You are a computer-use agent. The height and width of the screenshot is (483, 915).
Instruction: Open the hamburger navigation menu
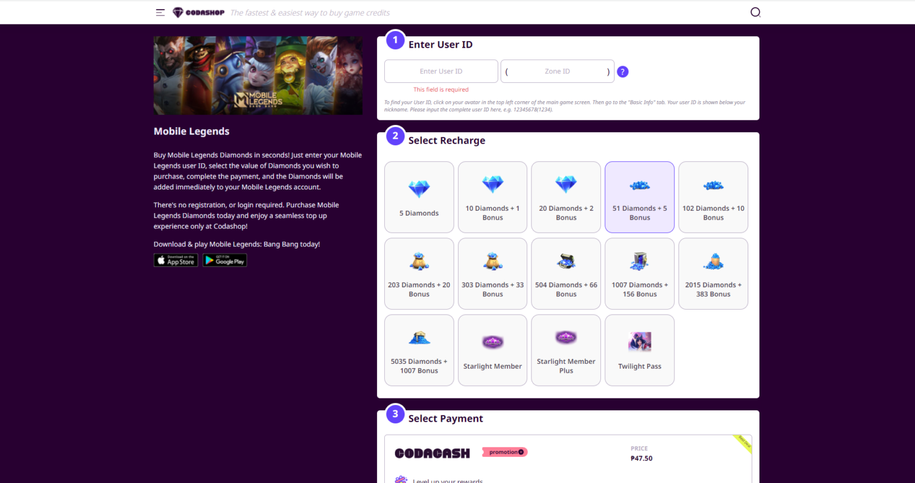(x=160, y=12)
